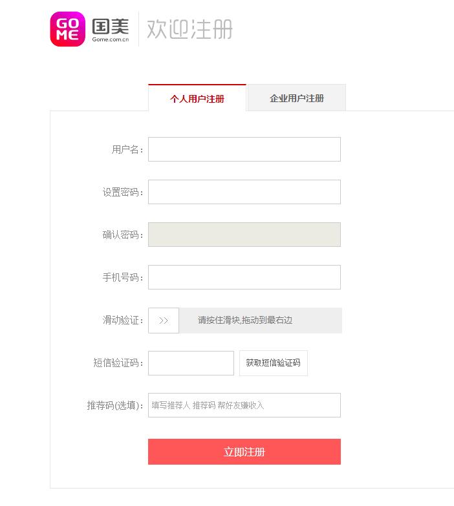Focus the 用户名 input field
Viewport: 454px width, 506px height.
[x=244, y=149]
